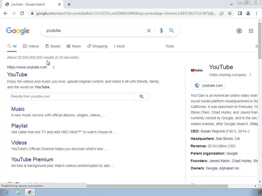Open File Explorer from the taskbar
262x196 pixels.
[x=18, y=192]
